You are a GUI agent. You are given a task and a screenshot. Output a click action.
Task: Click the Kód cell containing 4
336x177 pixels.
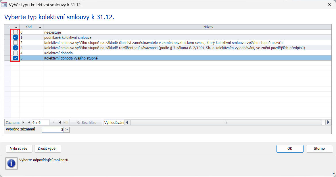pos(32,53)
